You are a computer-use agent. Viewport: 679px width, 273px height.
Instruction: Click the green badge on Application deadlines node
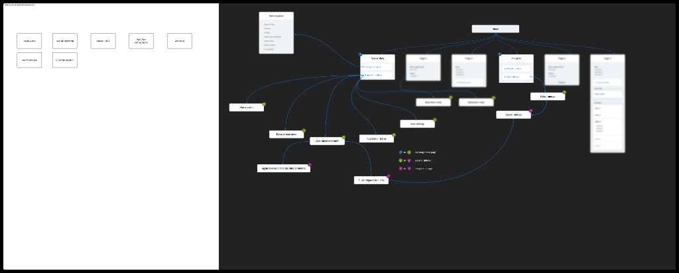point(344,137)
